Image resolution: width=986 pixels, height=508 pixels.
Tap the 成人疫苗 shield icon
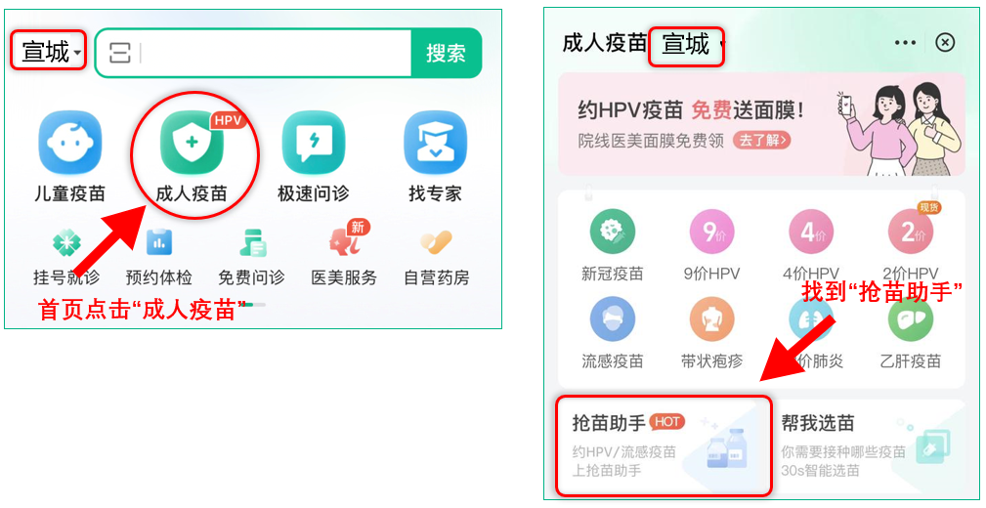click(192, 142)
